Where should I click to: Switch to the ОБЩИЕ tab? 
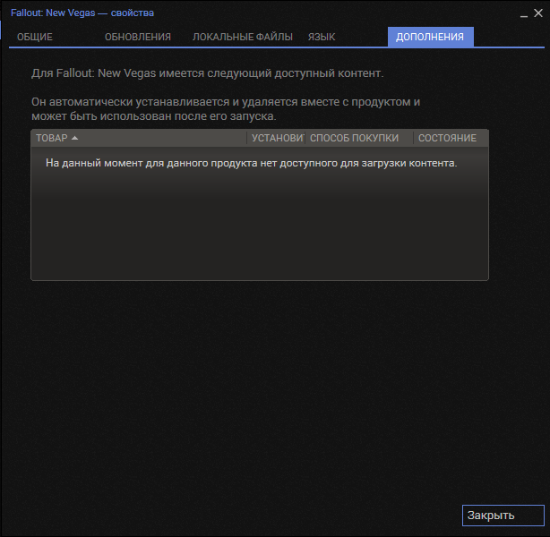point(35,37)
